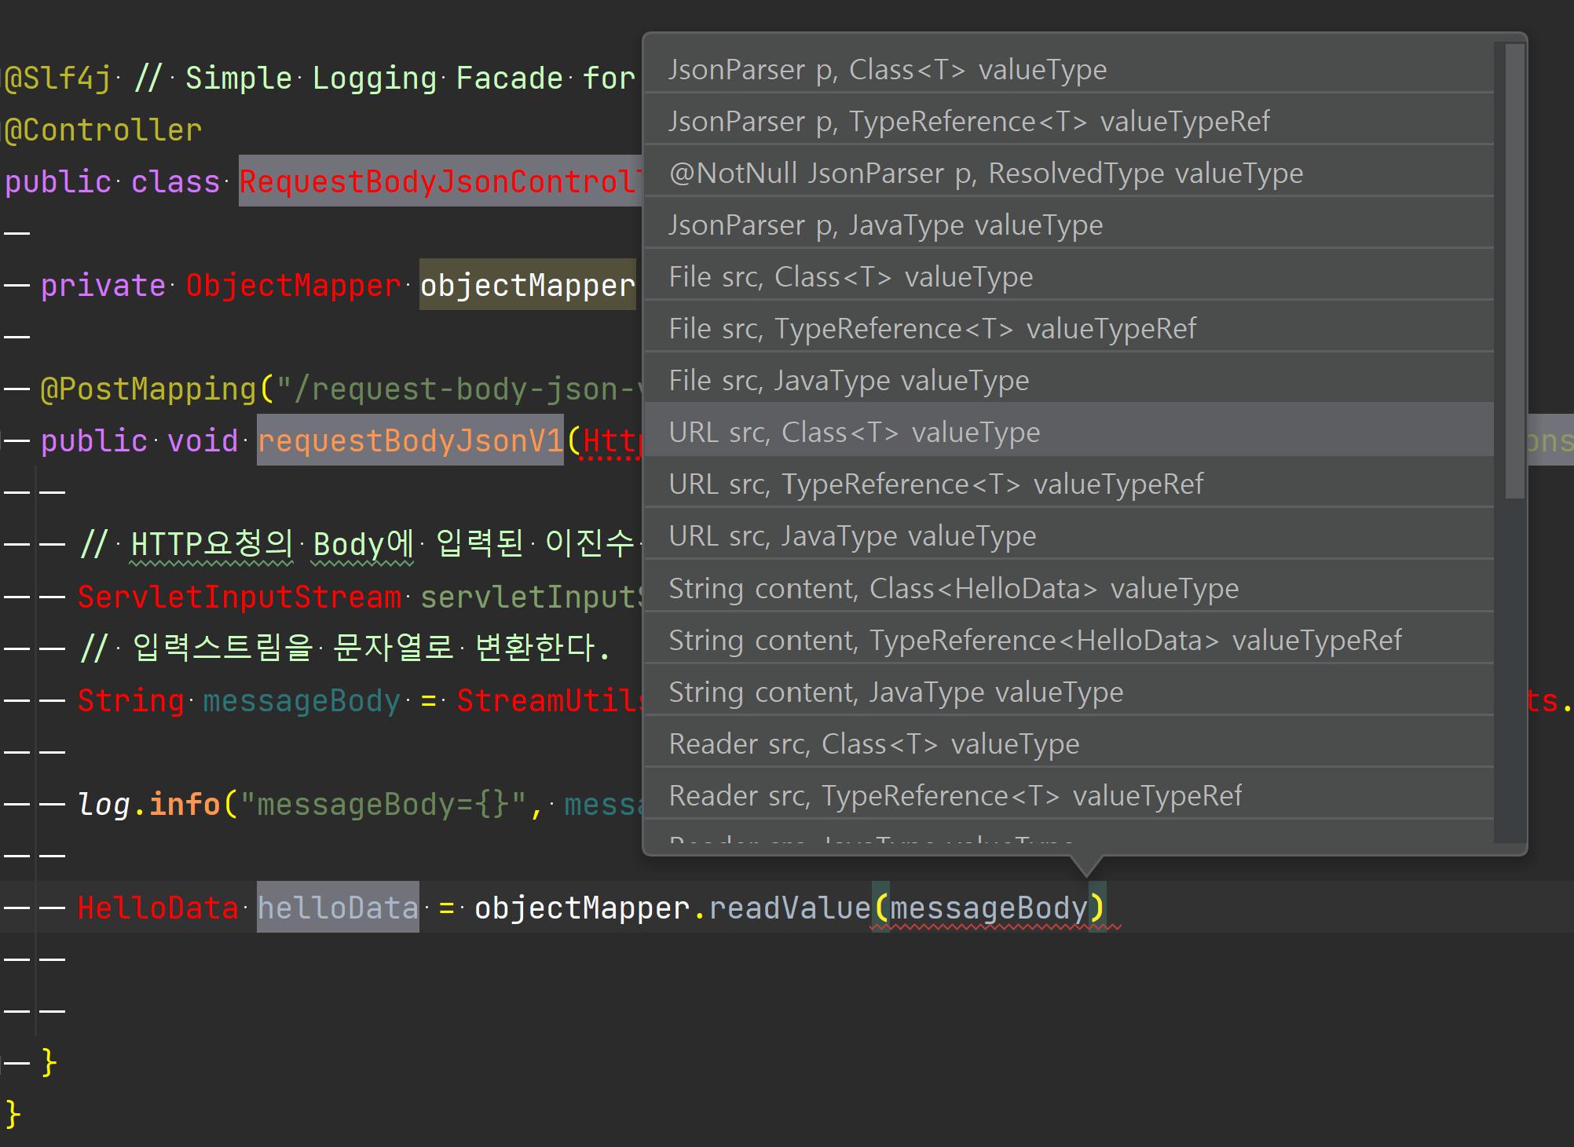Select 'String content, TypeReference<HelloData> valueTypeRef' overload
Viewport: 1574px width, 1147px height.
point(1068,640)
